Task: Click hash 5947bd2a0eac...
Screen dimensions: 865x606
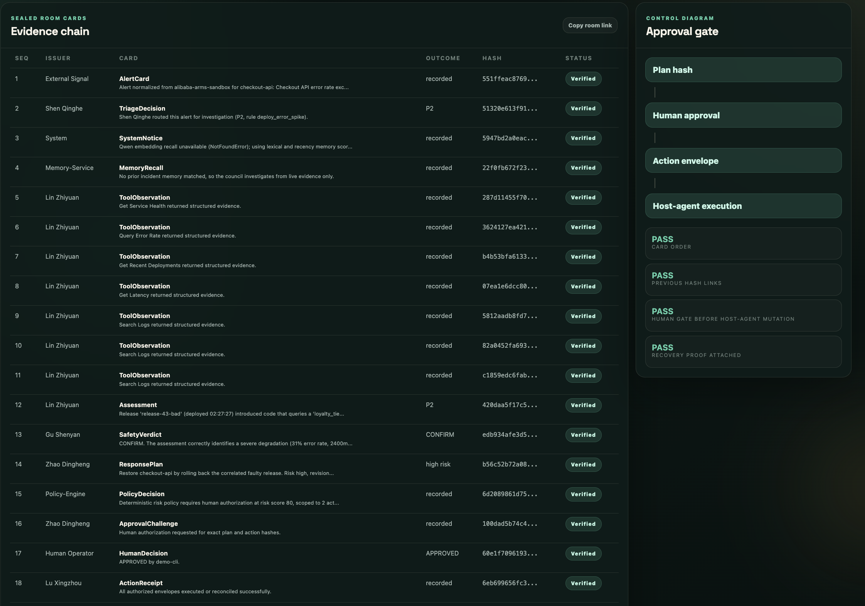Action: (510, 138)
